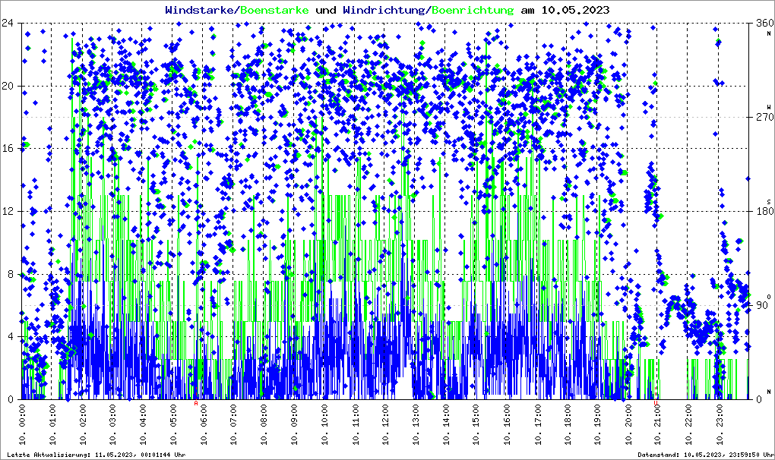This screenshot has height=460, width=775.
Task: Click the 18:00 time axis label
Action: 566,424
